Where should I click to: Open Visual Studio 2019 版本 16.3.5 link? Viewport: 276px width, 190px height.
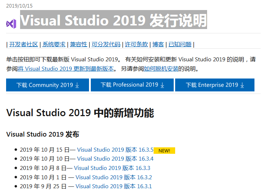click(115, 150)
